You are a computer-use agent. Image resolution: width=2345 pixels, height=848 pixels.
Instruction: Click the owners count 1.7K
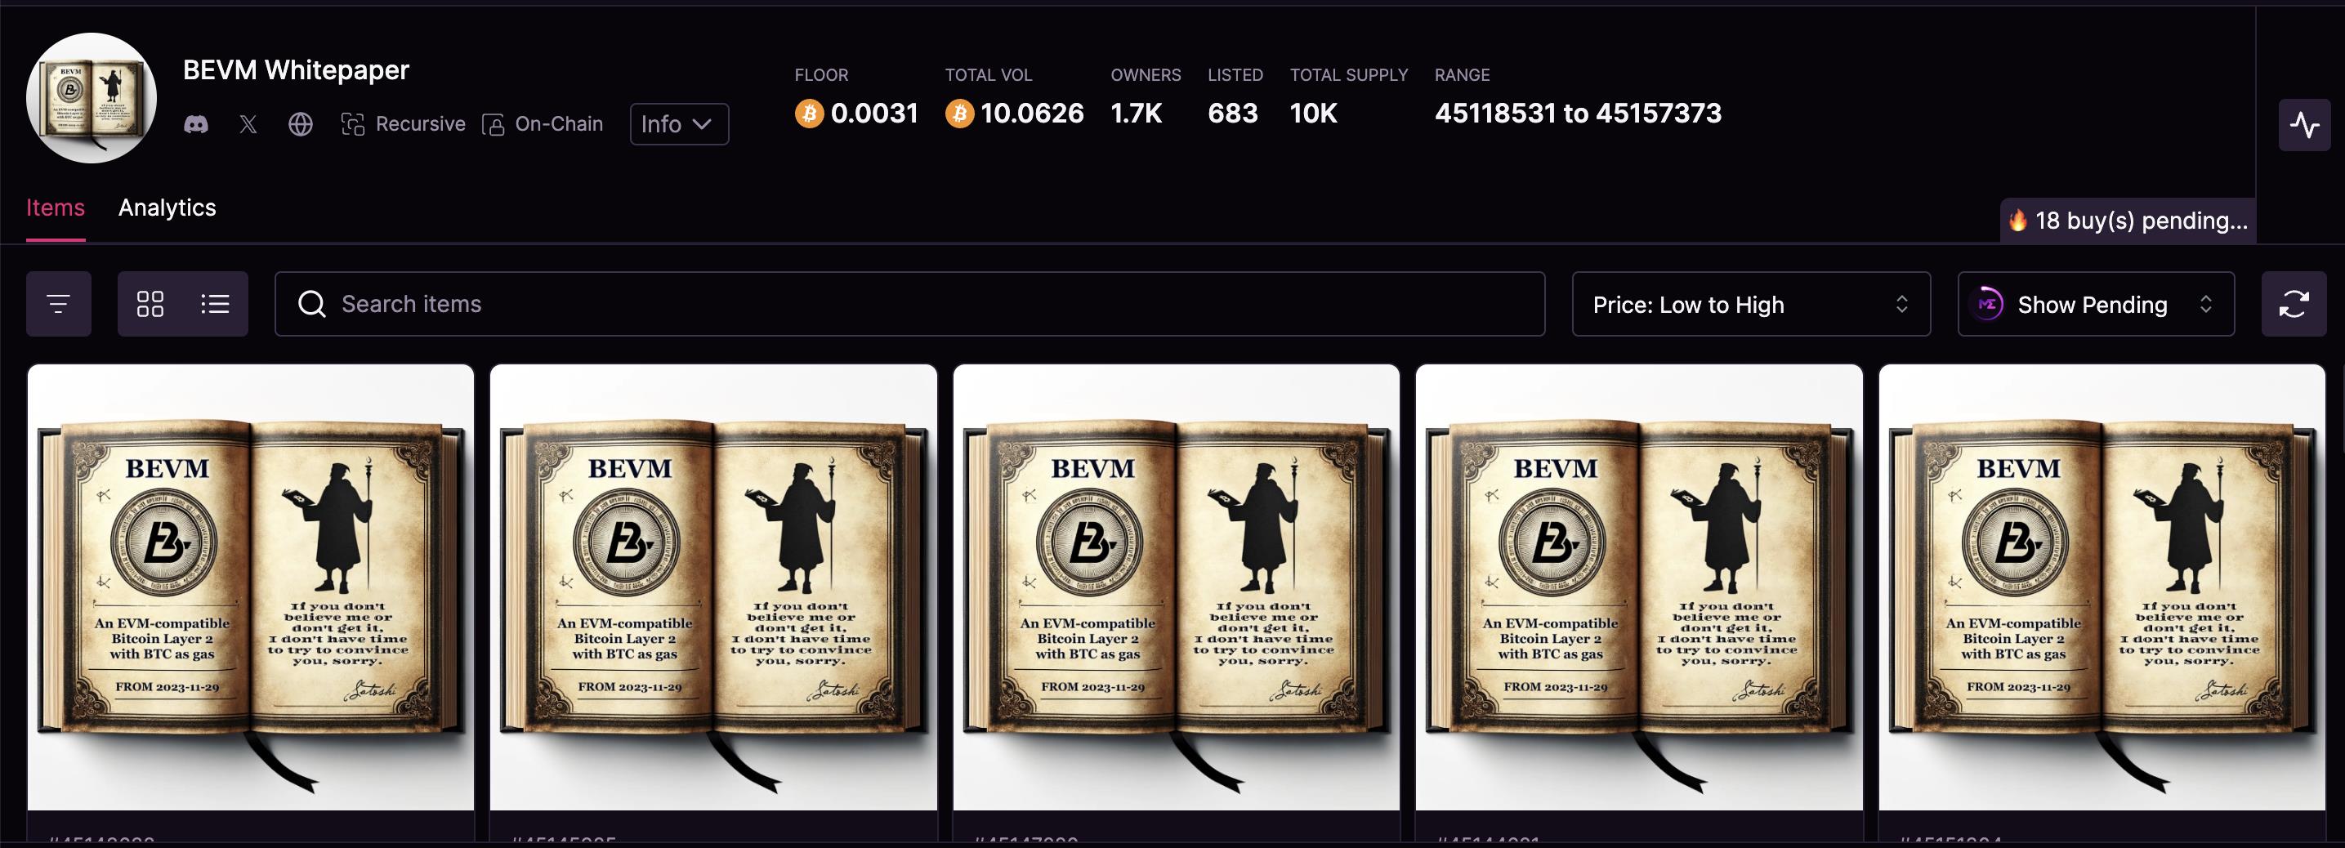[x=1136, y=113]
